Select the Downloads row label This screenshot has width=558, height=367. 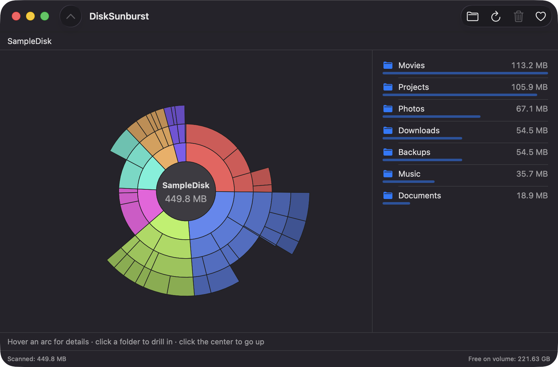tap(419, 130)
